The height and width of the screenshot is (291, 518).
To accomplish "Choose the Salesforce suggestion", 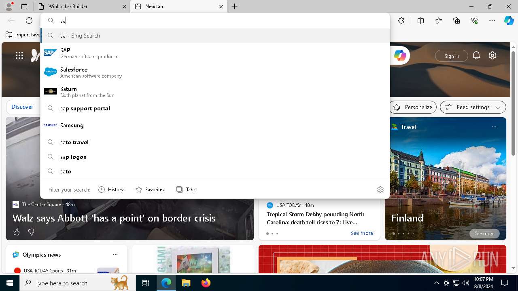I will [215, 72].
